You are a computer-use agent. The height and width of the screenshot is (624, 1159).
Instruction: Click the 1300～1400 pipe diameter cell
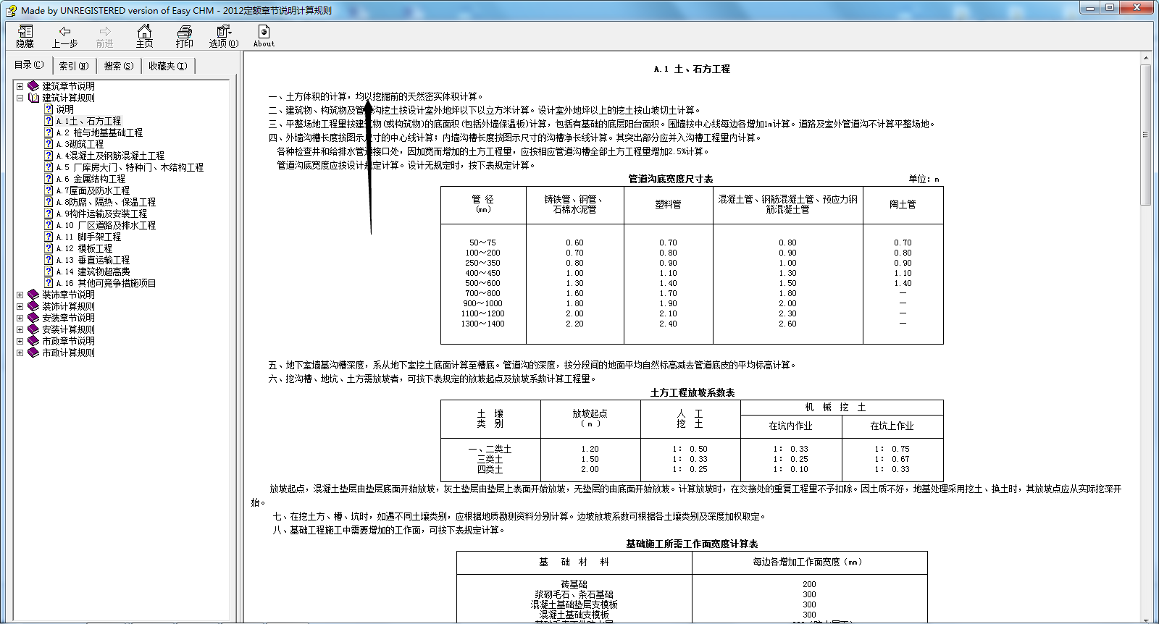point(483,324)
